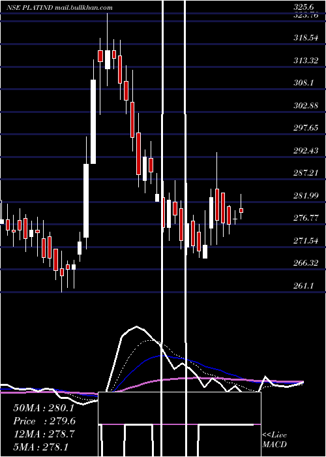Click the 302.88 price axis label
The width and height of the screenshot is (326, 457).
click(x=306, y=106)
